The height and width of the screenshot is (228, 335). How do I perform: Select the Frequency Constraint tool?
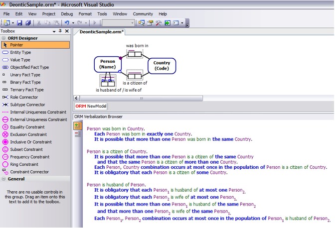tap(35, 157)
